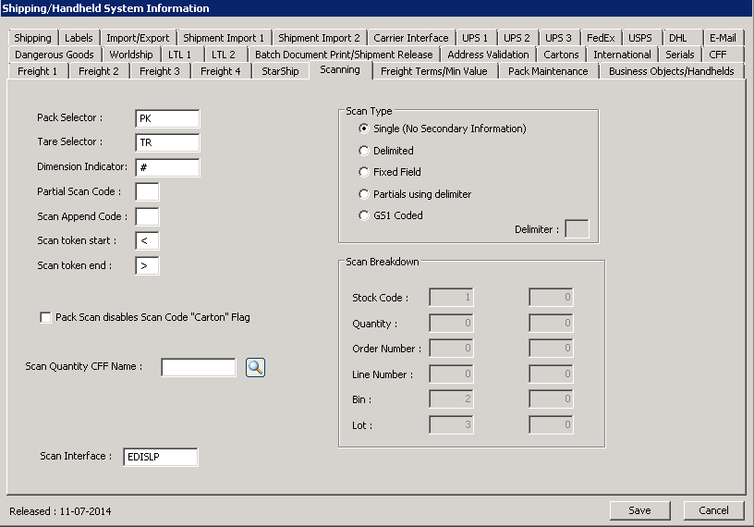Viewport: 754px width, 527px height.
Task: Open the Carrier Interface tab
Action: [411, 38]
